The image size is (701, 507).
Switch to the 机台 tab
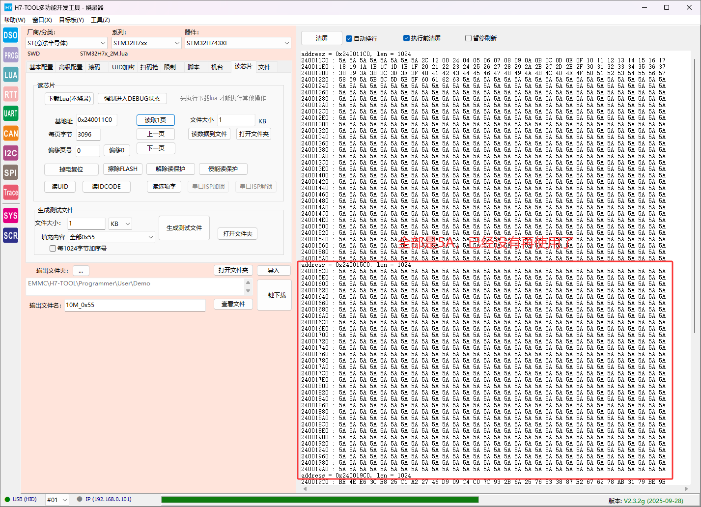coord(217,67)
